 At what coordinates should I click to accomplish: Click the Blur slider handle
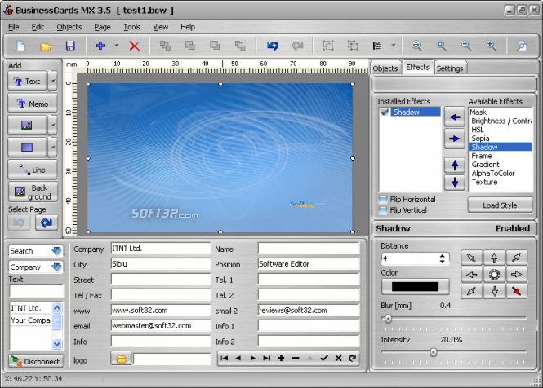pyautogui.click(x=388, y=318)
